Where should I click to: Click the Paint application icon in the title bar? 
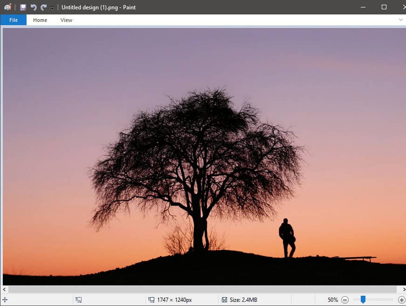[x=7, y=7]
